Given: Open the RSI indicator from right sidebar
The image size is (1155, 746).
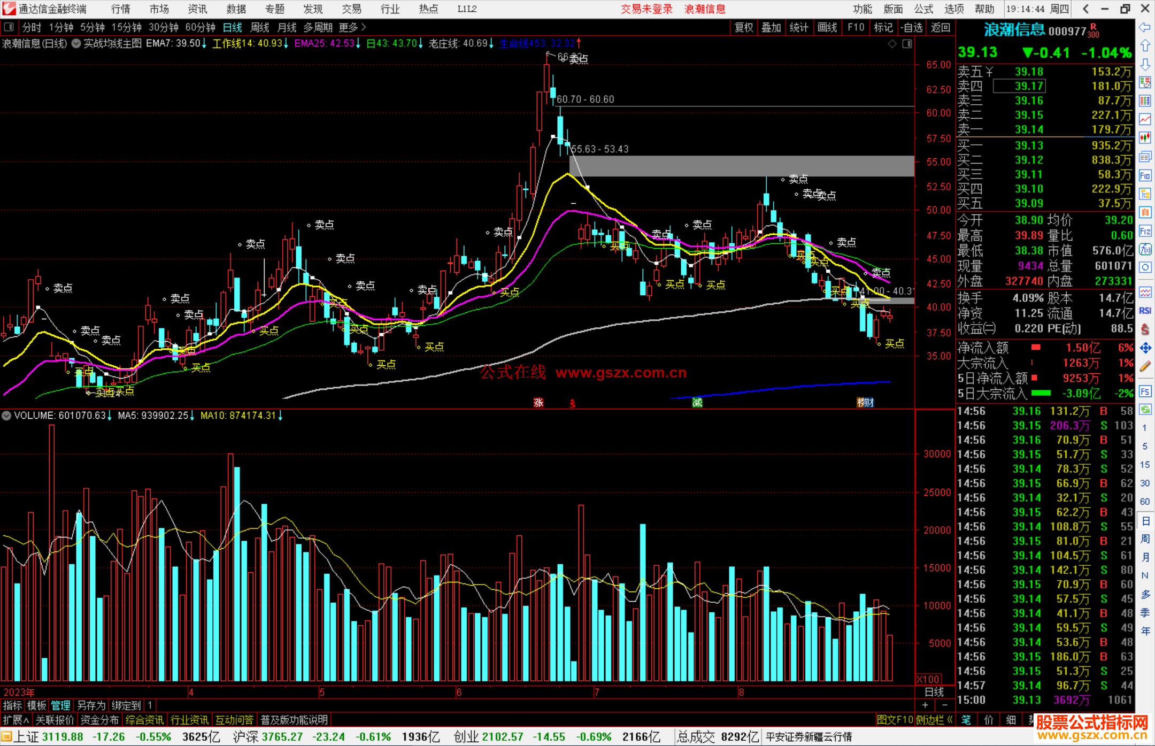Looking at the screenshot, I should tap(1145, 311).
